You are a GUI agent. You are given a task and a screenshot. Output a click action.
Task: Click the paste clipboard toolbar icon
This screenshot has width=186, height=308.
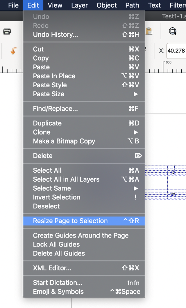(x=149, y=31)
